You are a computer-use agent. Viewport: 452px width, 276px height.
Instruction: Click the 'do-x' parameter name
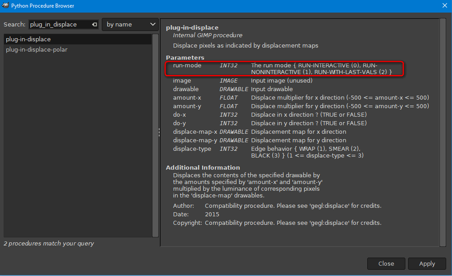tap(179, 115)
